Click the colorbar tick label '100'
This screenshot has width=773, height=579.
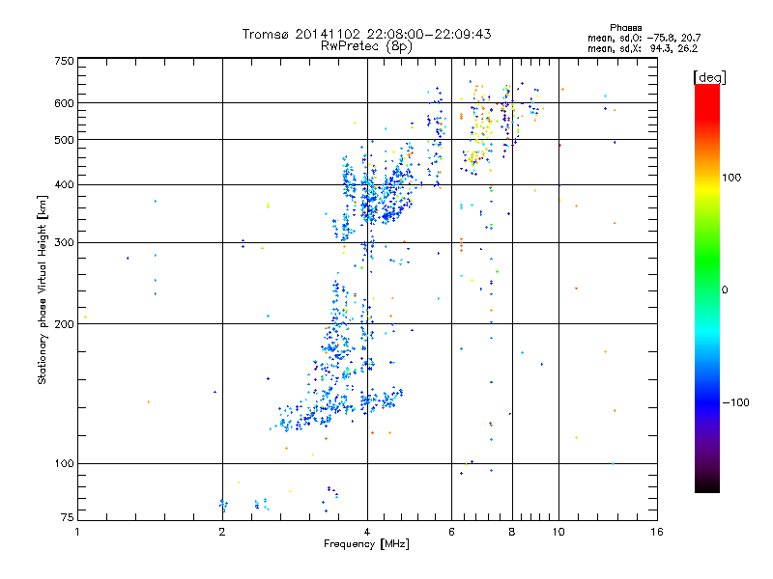coord(731,178)
